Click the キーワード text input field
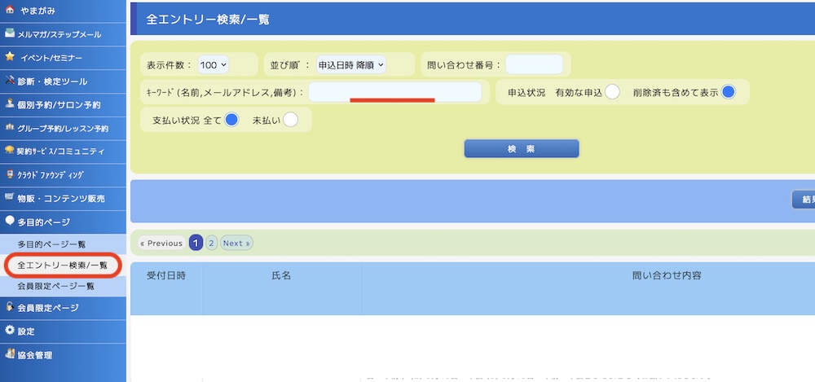This screenshot has width=815, height=382. (x=394, y=91)
